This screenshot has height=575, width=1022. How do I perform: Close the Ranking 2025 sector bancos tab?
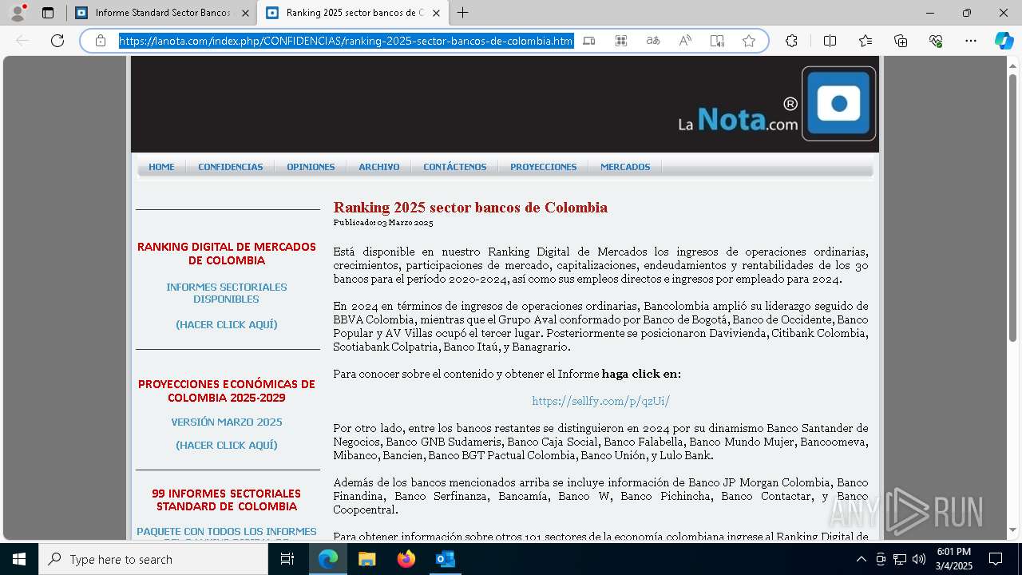[x=437, y=13]
